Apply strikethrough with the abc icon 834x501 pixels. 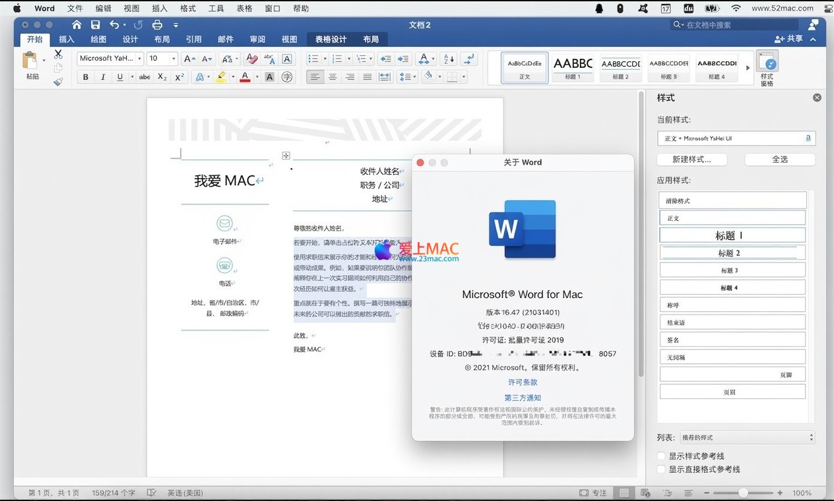tap(144, 77)
